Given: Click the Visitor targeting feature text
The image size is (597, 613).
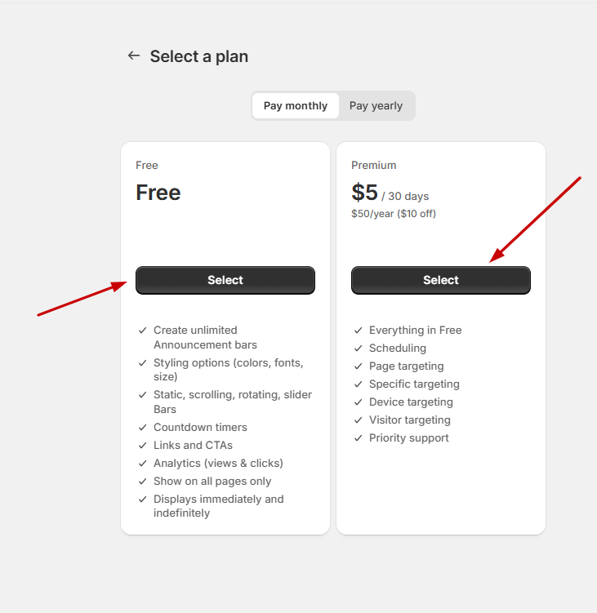Looking at the screenshot, I should [409, 420].
